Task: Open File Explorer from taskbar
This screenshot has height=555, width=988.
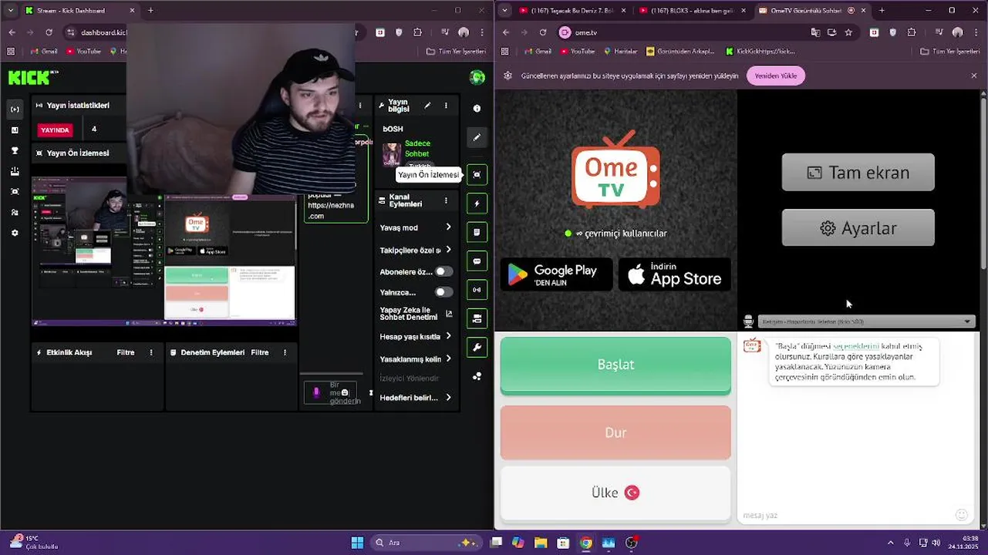Action: (x=541, y=543)
